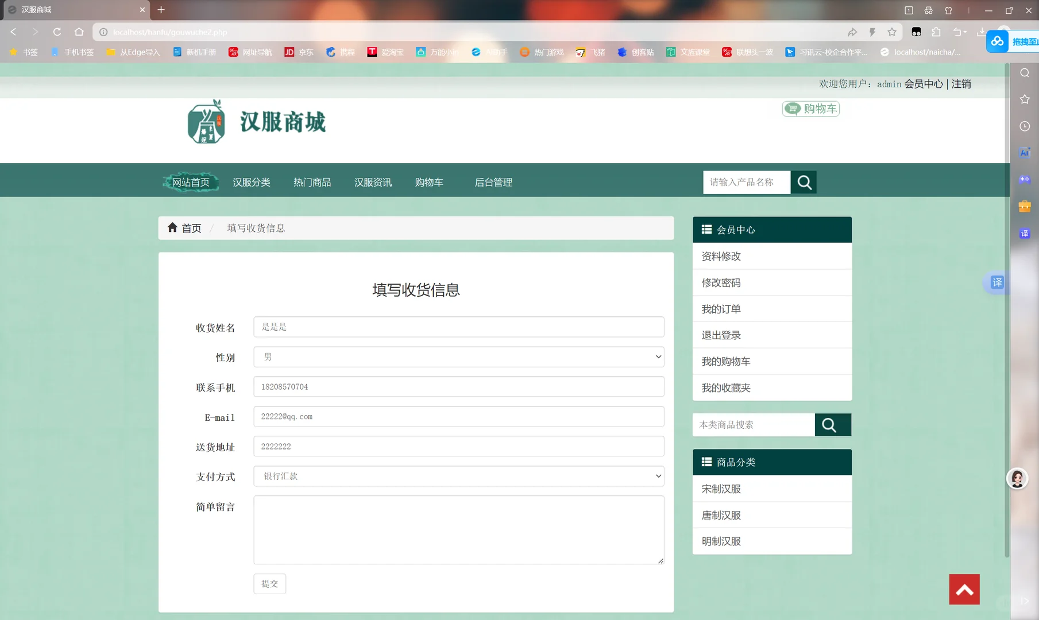Open 我的收藏夹 in member sidebar

772,387
